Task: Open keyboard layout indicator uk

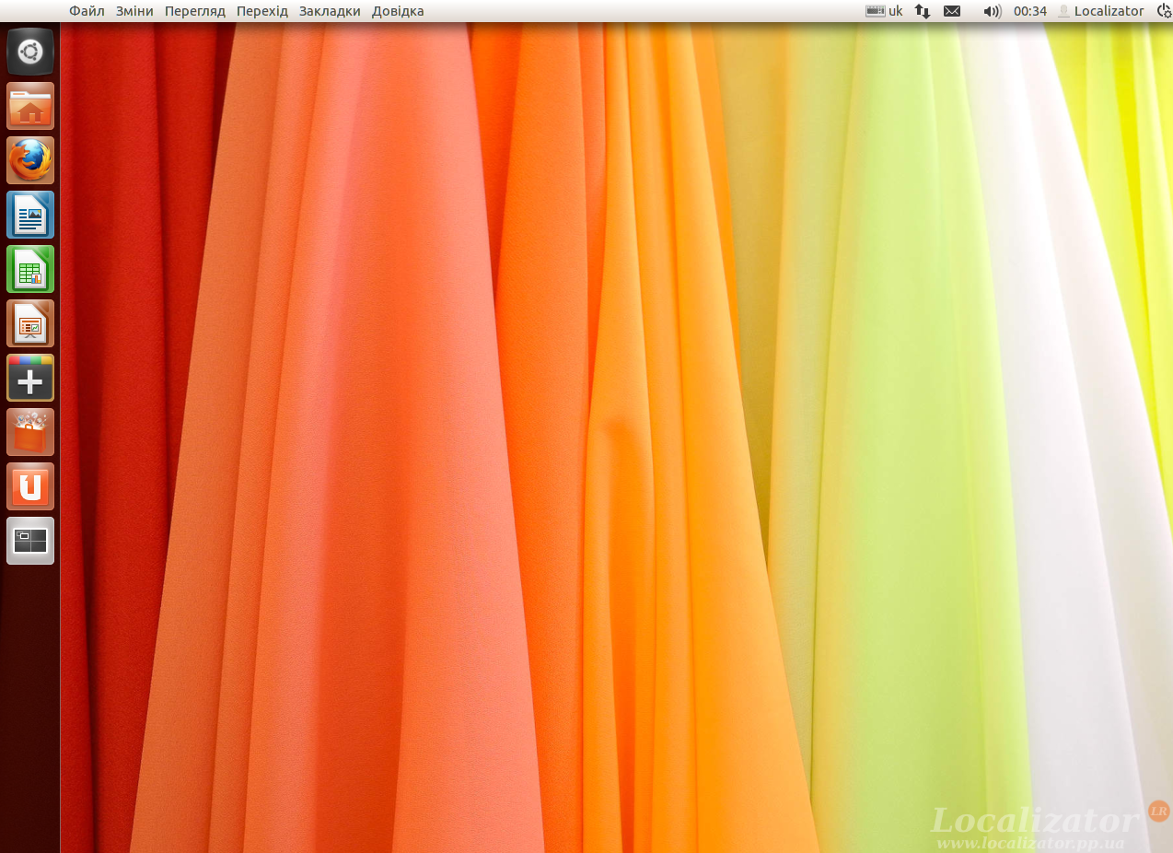Action: pos(884,11)
